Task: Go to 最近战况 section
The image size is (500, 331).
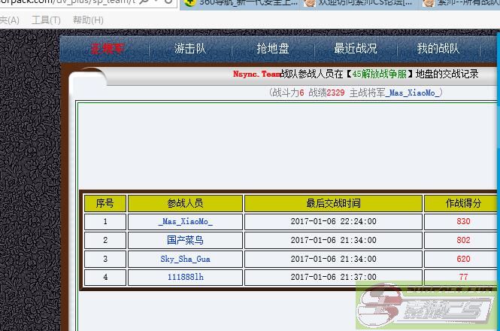Action: click(356, 49)
